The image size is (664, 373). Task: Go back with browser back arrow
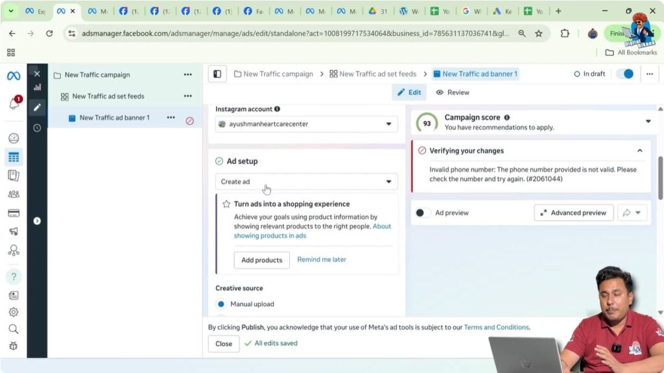coord(12,33)
